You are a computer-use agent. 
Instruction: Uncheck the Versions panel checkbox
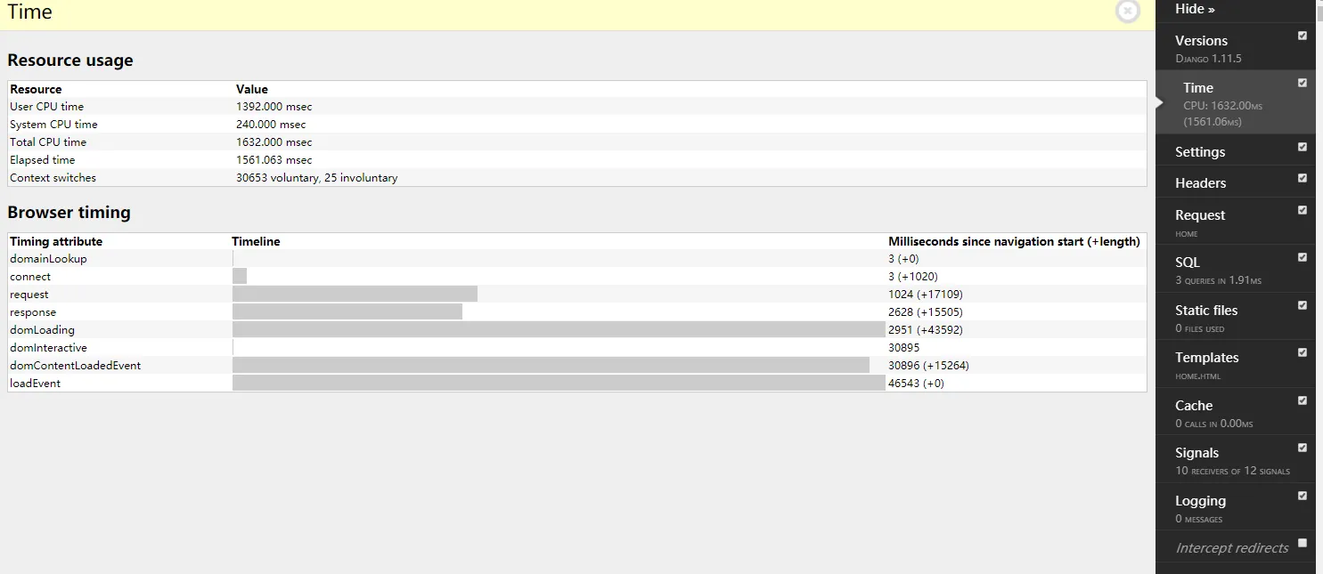1303,36
